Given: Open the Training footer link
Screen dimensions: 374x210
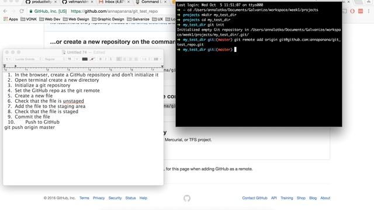Looking at the screenshot, I should [287, 198].
